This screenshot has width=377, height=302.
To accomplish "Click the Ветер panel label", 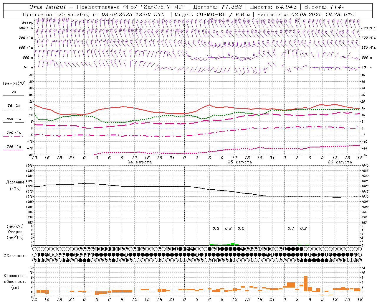I will [27, 22].
